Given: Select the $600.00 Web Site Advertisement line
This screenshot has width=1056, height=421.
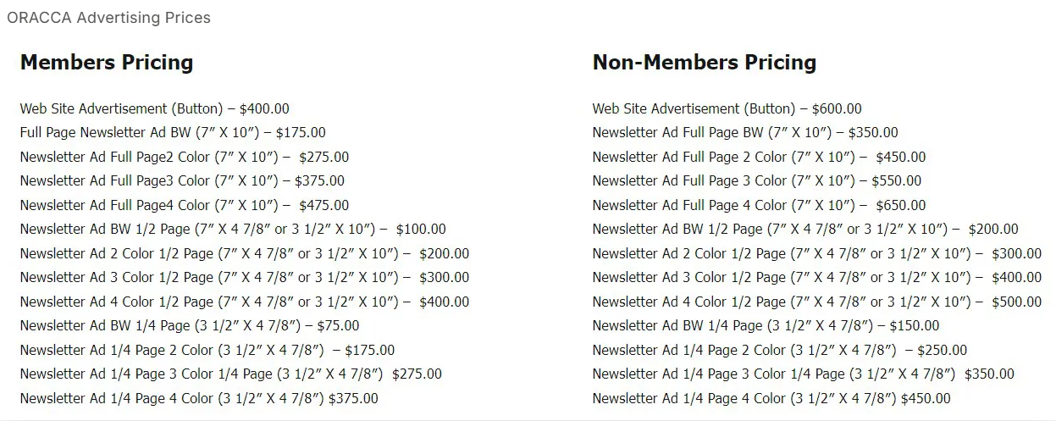Looking at the screenshot, I should [727, 109].
